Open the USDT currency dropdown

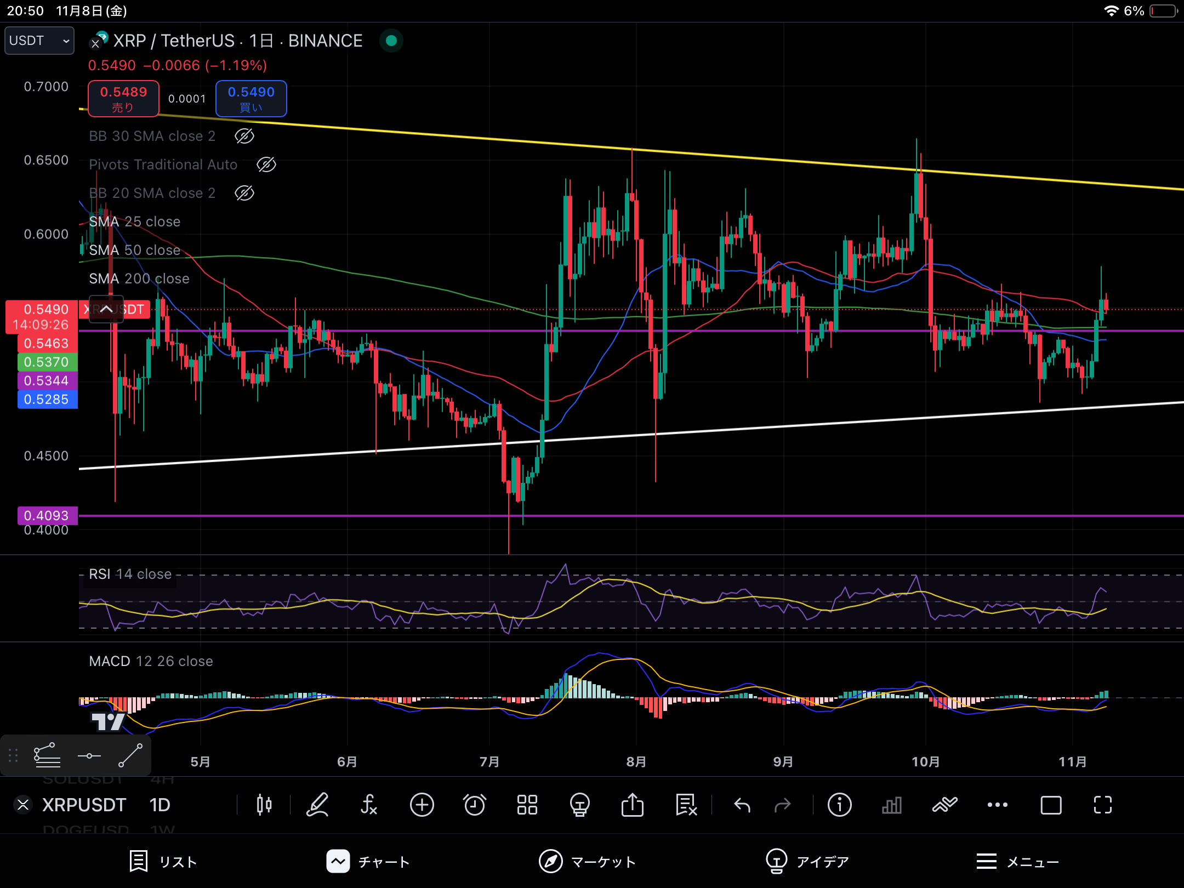coord(39,41)
